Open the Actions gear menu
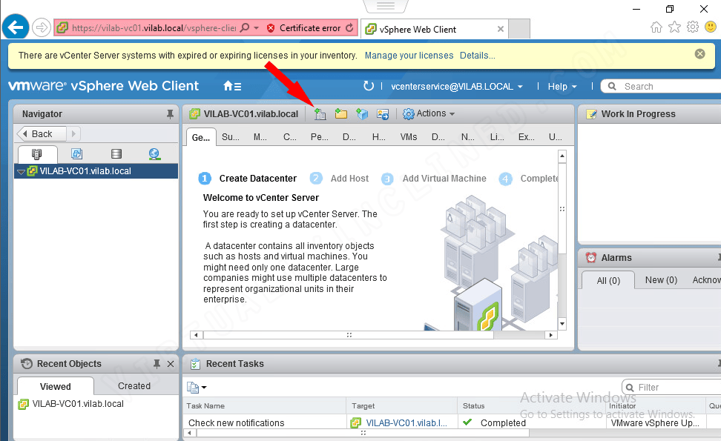Viewport: 721px width, 441px height. coord(429,113)
